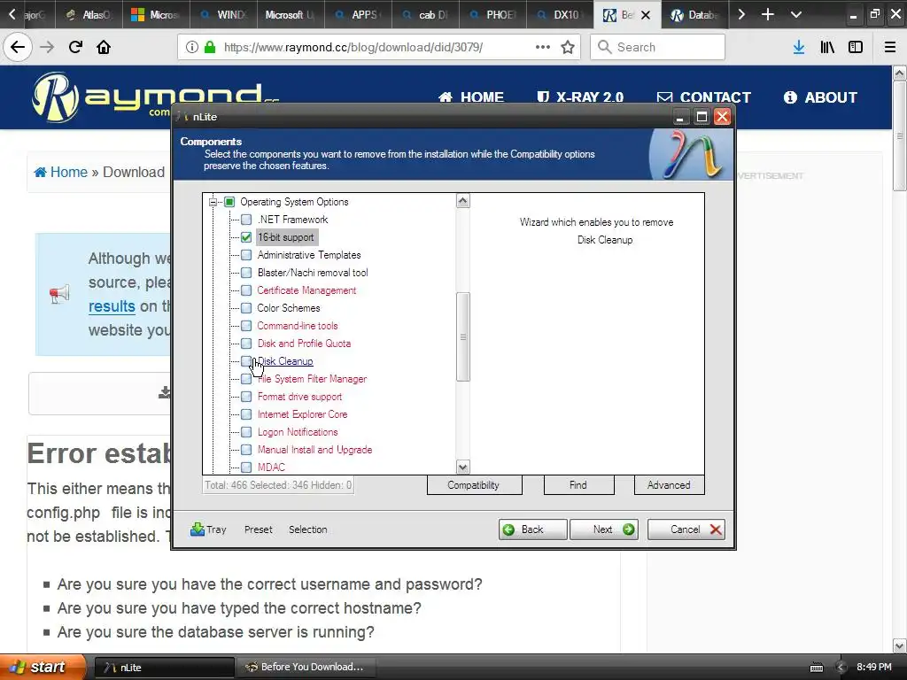Show site info icon in address bar

point(192,47)
